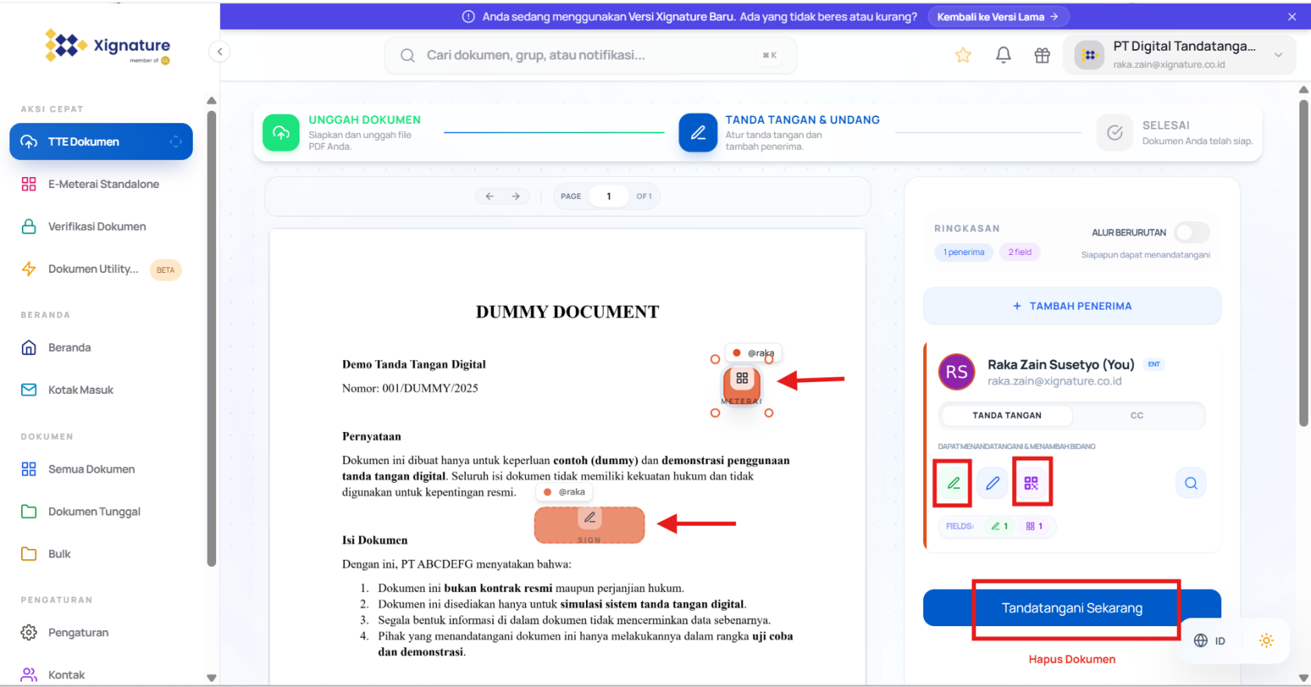The height and width of the screenshot is (687, 1311).
Task: Click the meterai fields count chip
Action: (x=1035, y=526)
